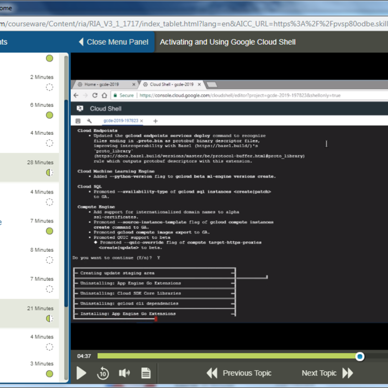The image size is (388, 388).
Task: Click the keyboard icon in Cloud Shell toolbar
Action: click(78, 121)
